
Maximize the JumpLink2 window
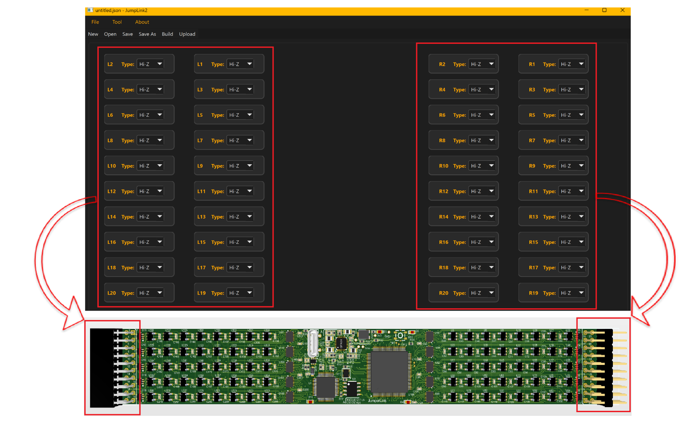(x=604, y=10)
